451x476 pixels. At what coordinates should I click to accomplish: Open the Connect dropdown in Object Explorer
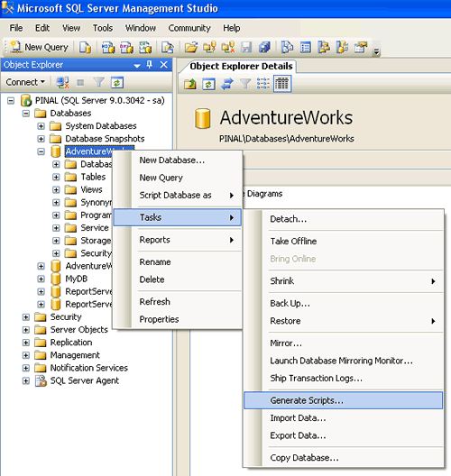click(25, 82)
